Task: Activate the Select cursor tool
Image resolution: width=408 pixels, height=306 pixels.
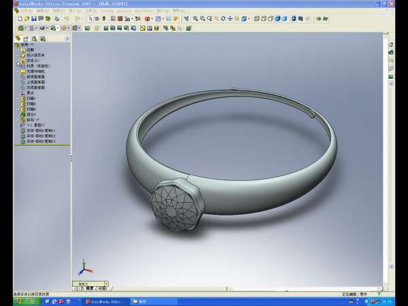Action: (90, 19)
